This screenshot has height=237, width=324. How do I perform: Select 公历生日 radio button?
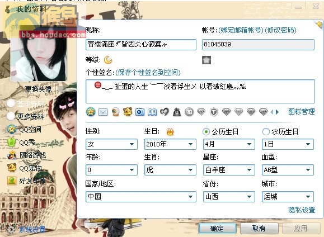point(206,131)
